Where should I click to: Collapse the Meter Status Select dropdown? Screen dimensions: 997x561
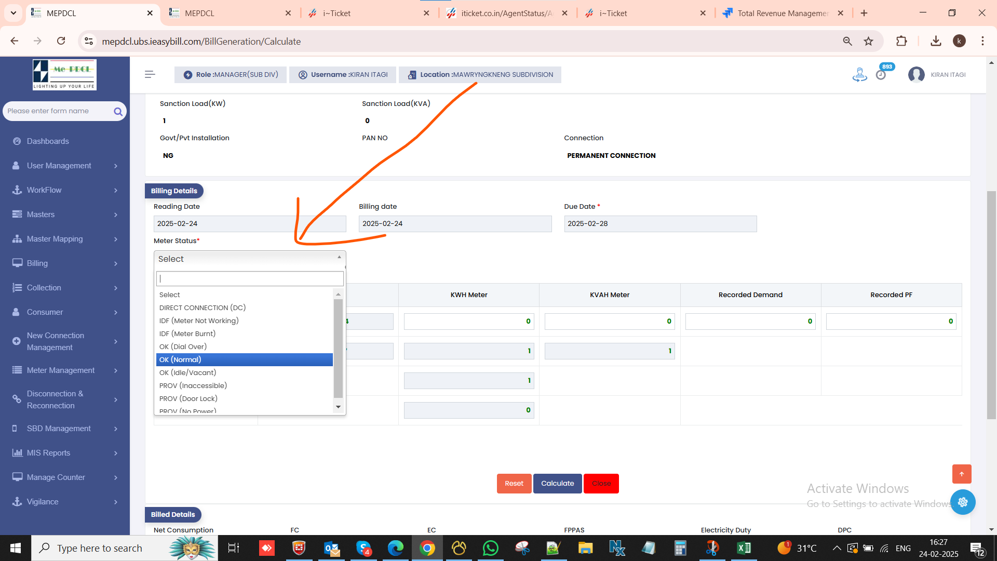(250, 259)
